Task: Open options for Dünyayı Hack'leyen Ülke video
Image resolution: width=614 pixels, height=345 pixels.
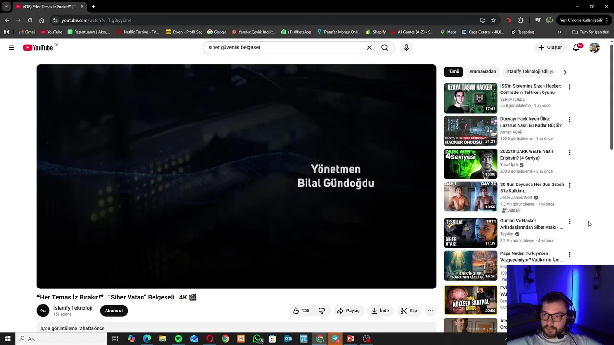Action: click(x=569, y=120)
